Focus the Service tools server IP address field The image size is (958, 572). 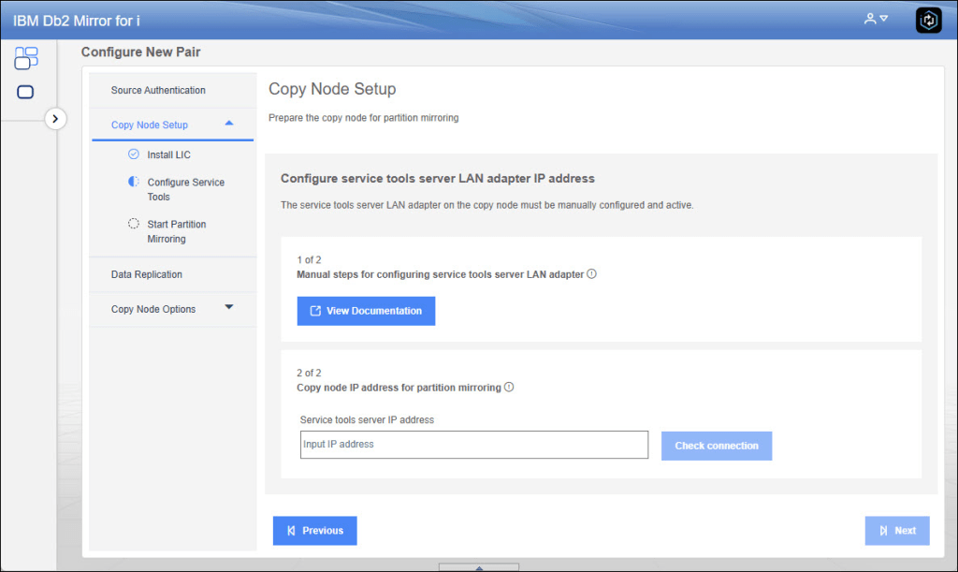point(474,445)
